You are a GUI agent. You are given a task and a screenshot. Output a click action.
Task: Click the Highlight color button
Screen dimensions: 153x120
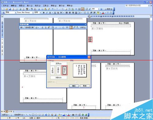coord(98,13)
